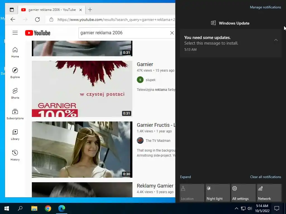Switch to the garnier reklama 2006 YouTube tab

tap(52, 10)
